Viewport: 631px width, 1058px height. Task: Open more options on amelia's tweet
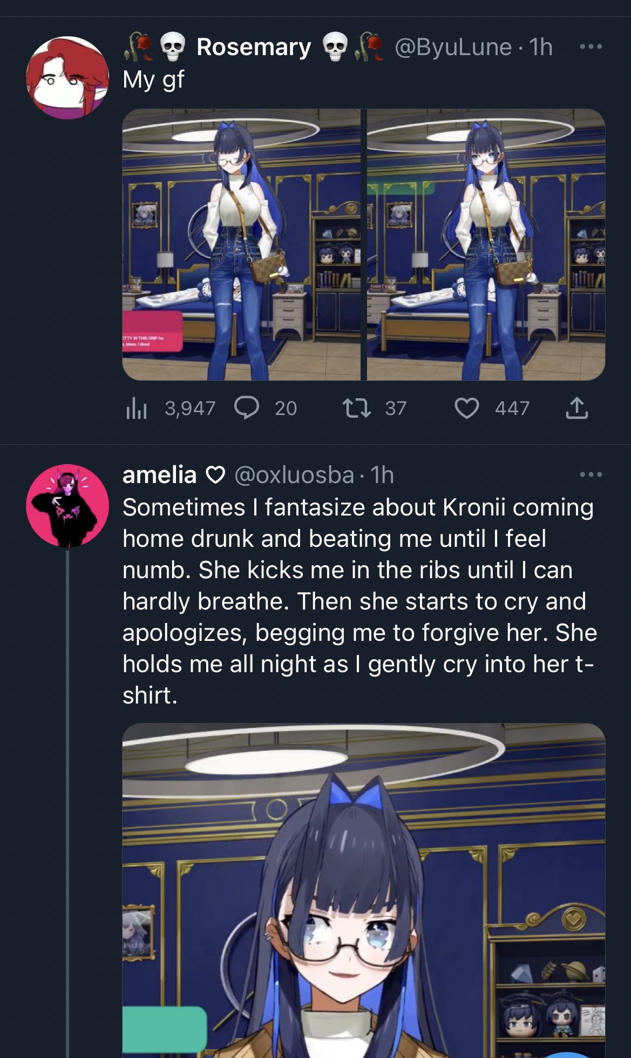(591, 474)
